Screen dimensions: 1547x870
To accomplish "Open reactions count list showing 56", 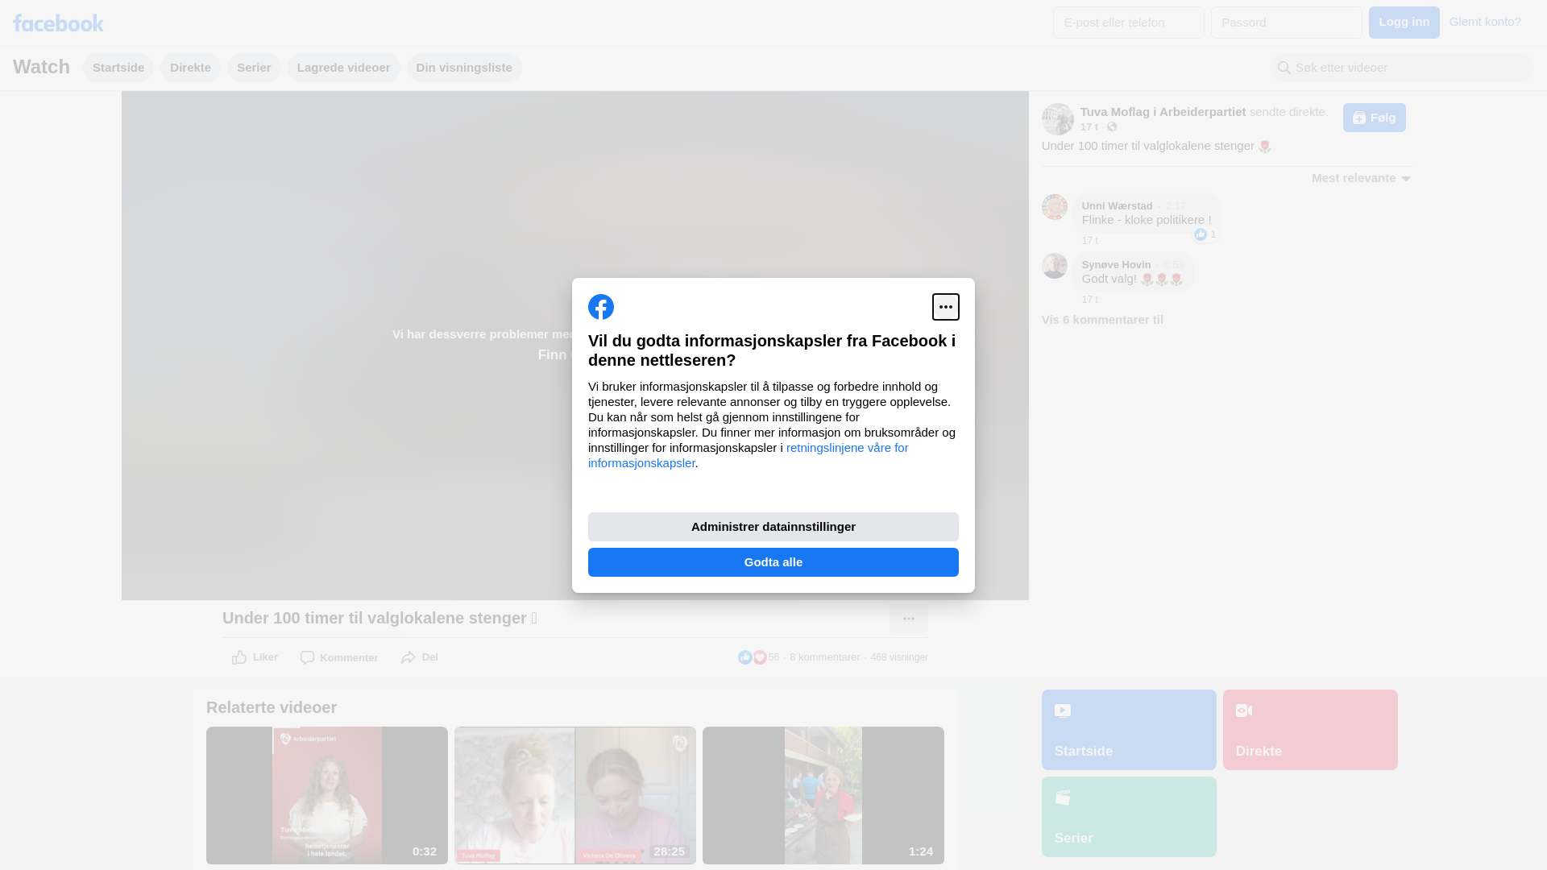I will point(759,657).
